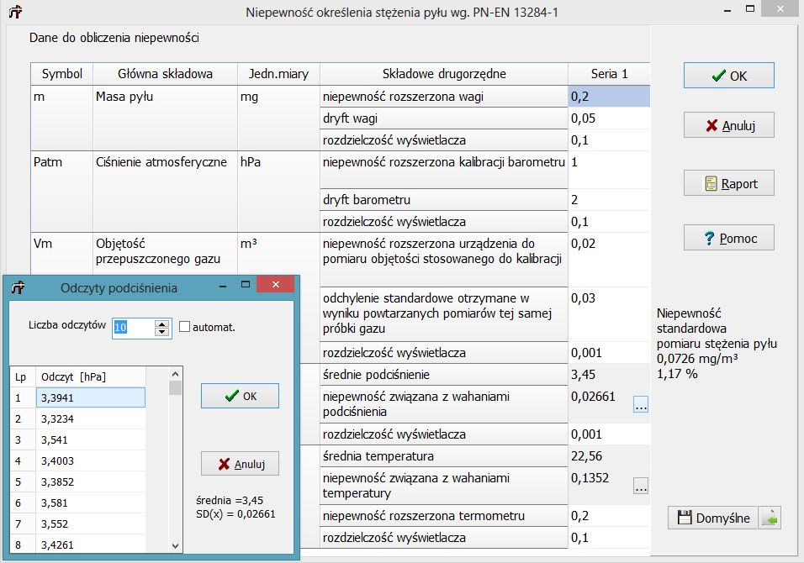The image size is (804, 563).
Task: Enable the automat. checkbox
Action: [184, 326]
